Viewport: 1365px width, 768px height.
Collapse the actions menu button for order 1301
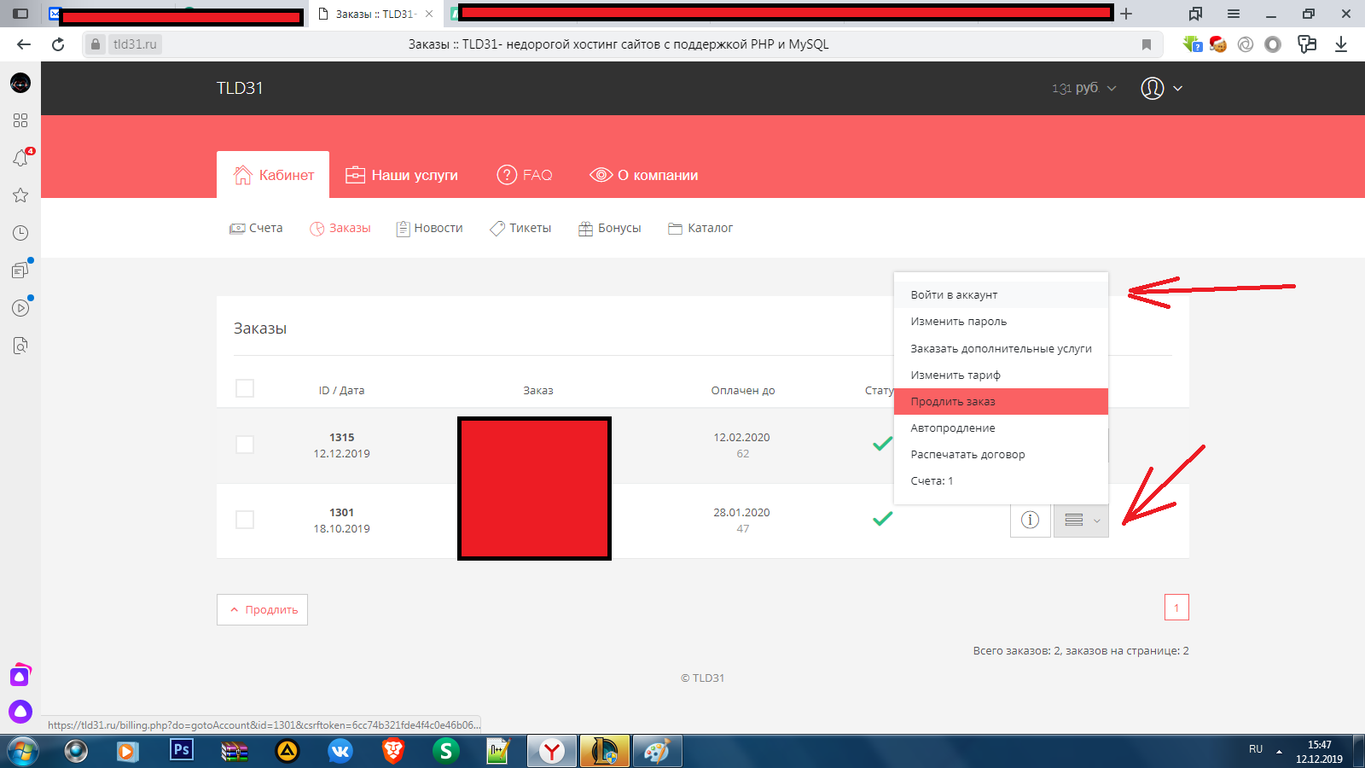coord(1081,520)
